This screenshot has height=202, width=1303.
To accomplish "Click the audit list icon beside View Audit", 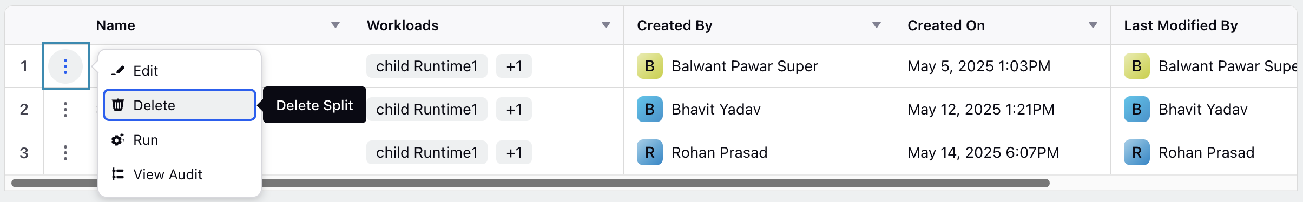I will pos(118,174).
